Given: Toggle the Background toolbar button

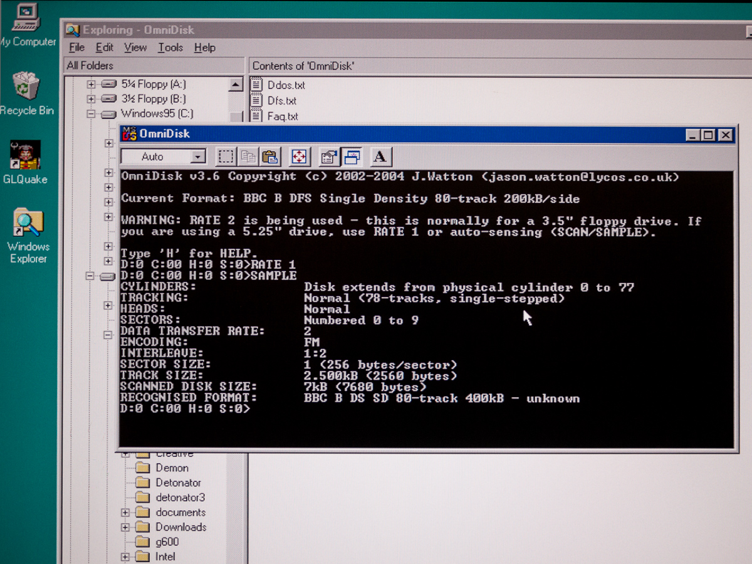Looking at the screenshot, I should 352,157.
